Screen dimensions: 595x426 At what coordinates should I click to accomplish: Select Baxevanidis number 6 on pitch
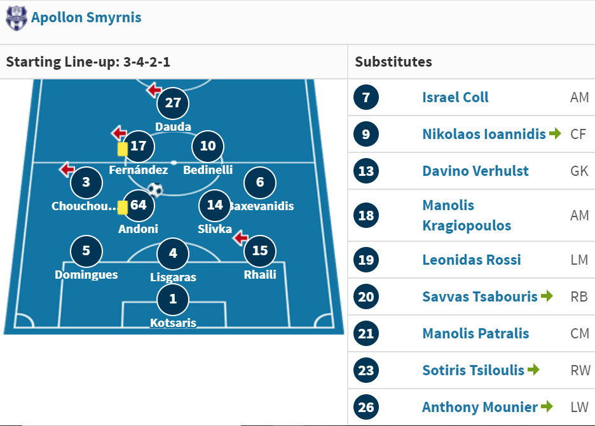click(x=260, y=182)
